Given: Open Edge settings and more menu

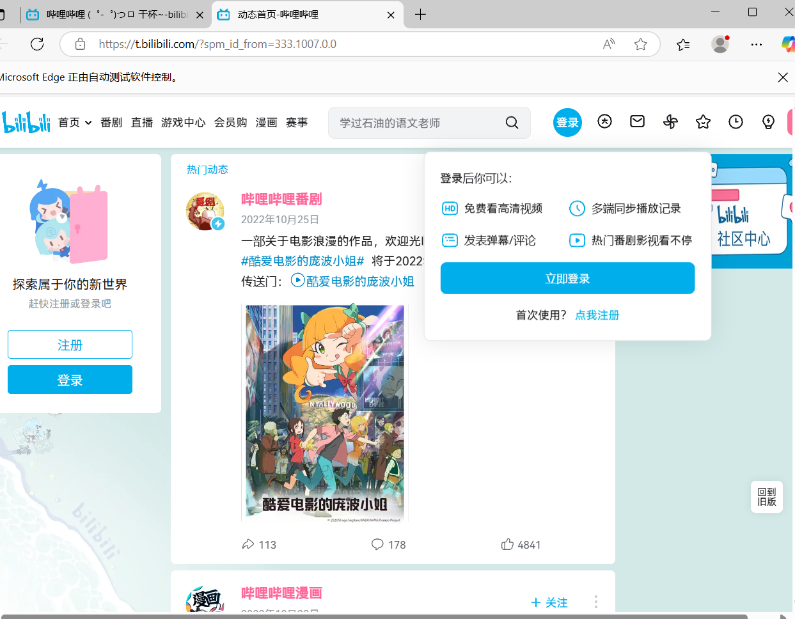Looking at the screenshot, I should [x=757, y=44].
